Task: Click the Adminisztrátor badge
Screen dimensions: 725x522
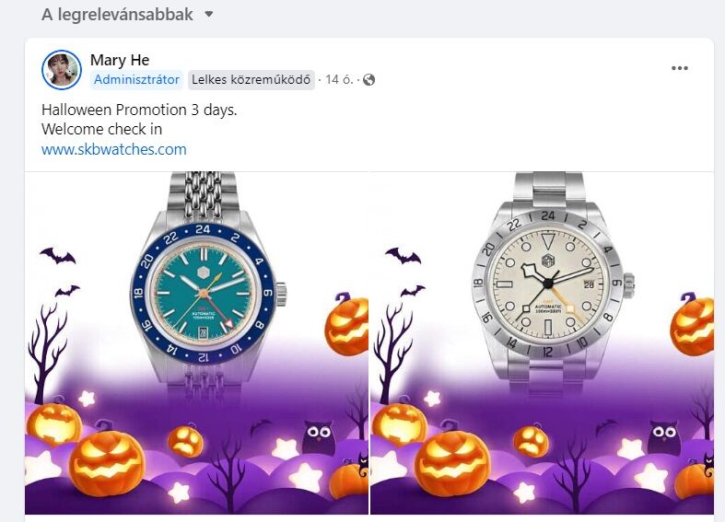Action: coord(136,79)
